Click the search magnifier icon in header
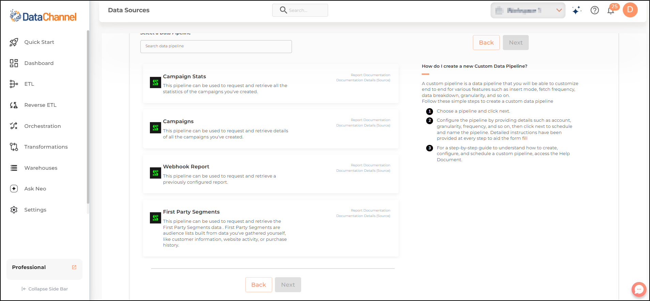650x301 pixels. [283, 10]
